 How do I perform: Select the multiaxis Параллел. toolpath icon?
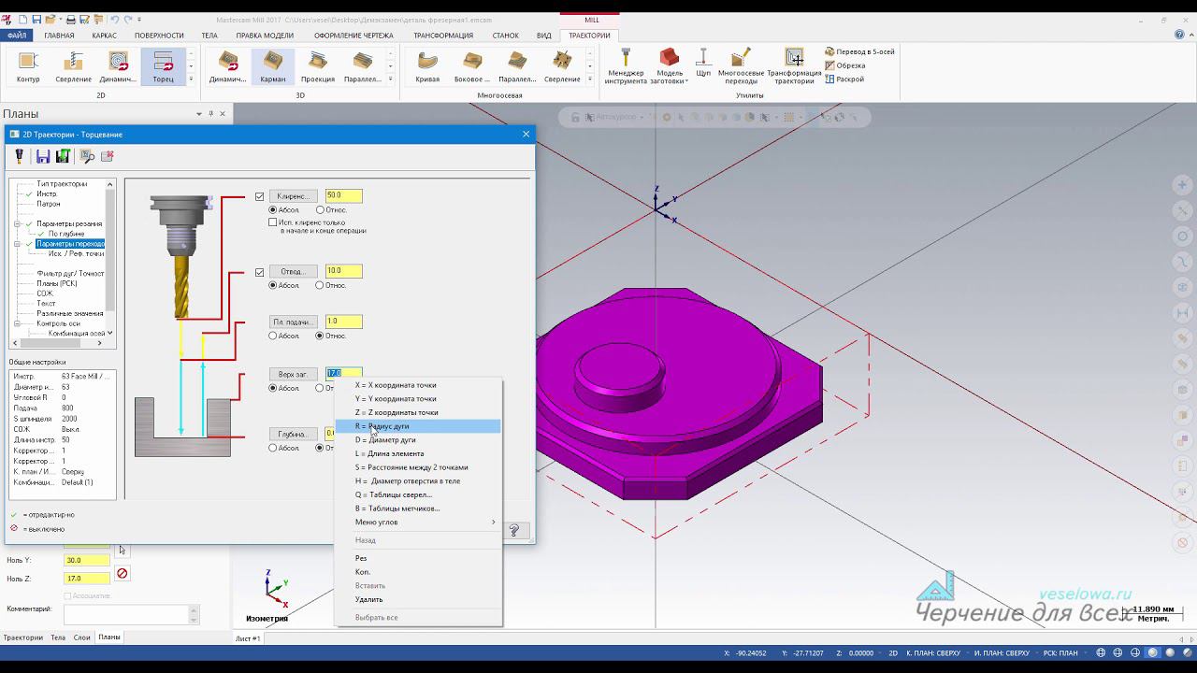pyautogui.click(x=517, y=67)
